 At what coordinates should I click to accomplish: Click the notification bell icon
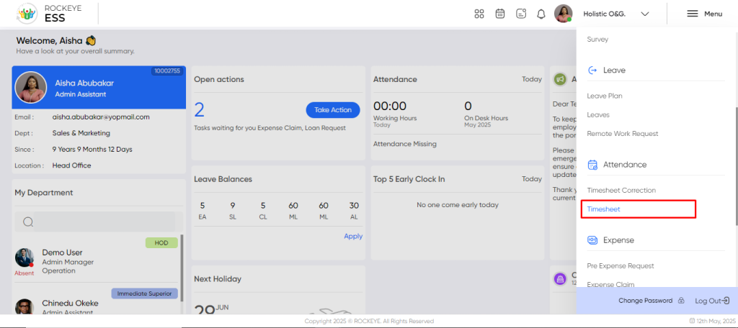click(541, 14)
